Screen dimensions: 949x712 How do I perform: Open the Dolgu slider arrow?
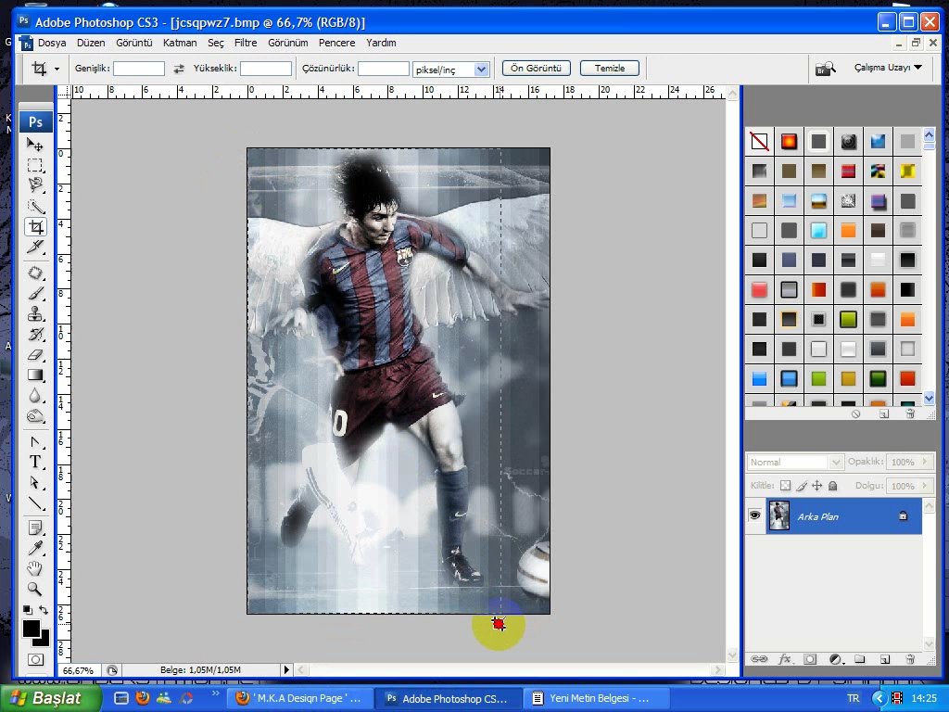pos(925,486)
